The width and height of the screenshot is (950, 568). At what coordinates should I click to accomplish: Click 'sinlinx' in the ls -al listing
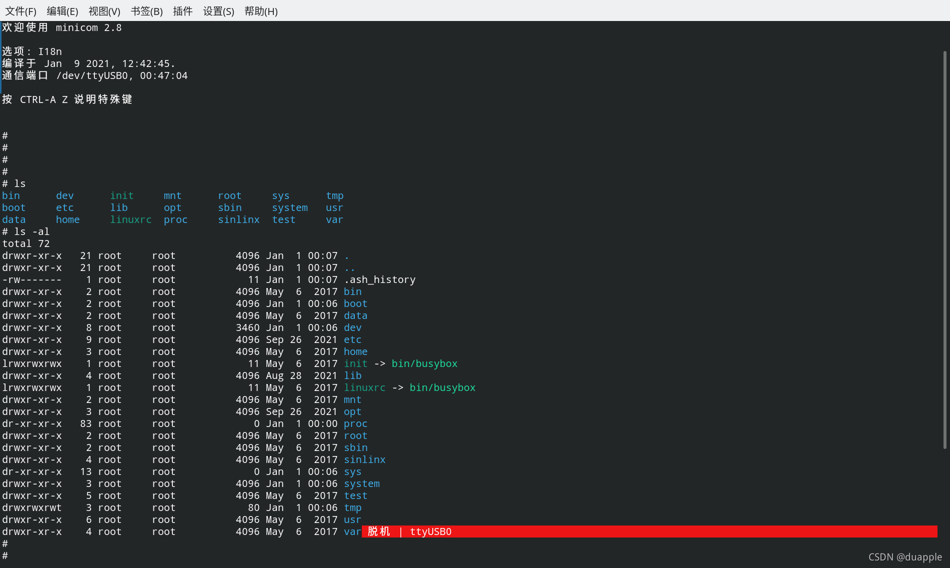[x=365, y=459]
